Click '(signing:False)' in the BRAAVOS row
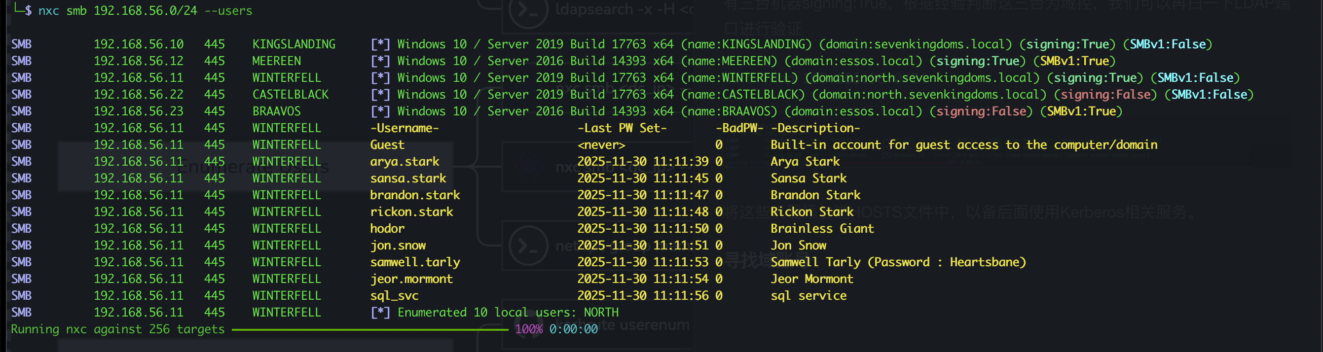This screenshot has width=1323, height=352. [x=981, y=111]
